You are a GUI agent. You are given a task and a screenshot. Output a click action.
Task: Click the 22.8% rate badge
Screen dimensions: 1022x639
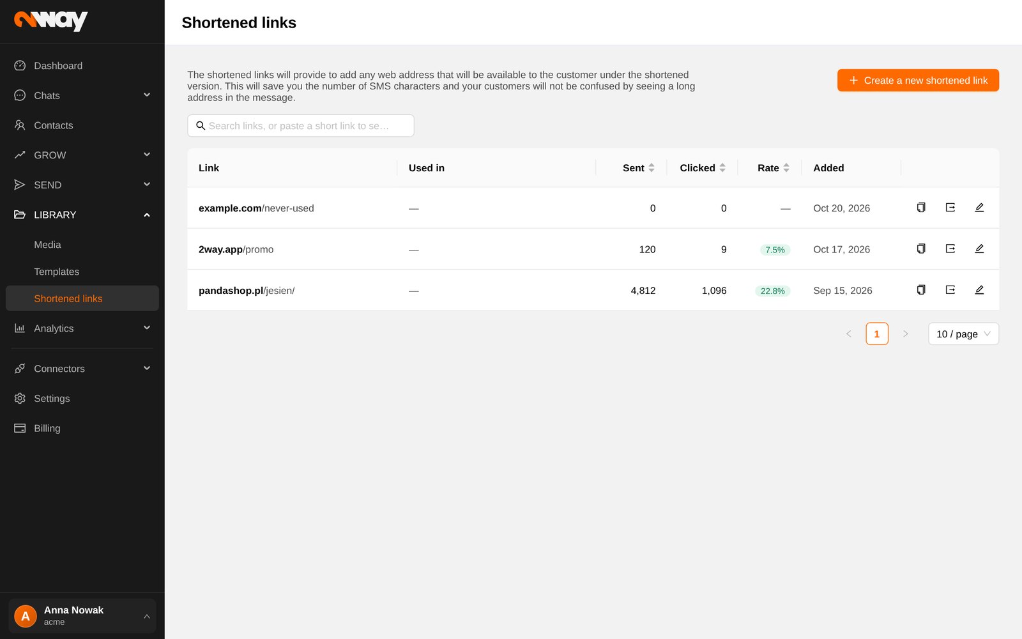(773, 291)
